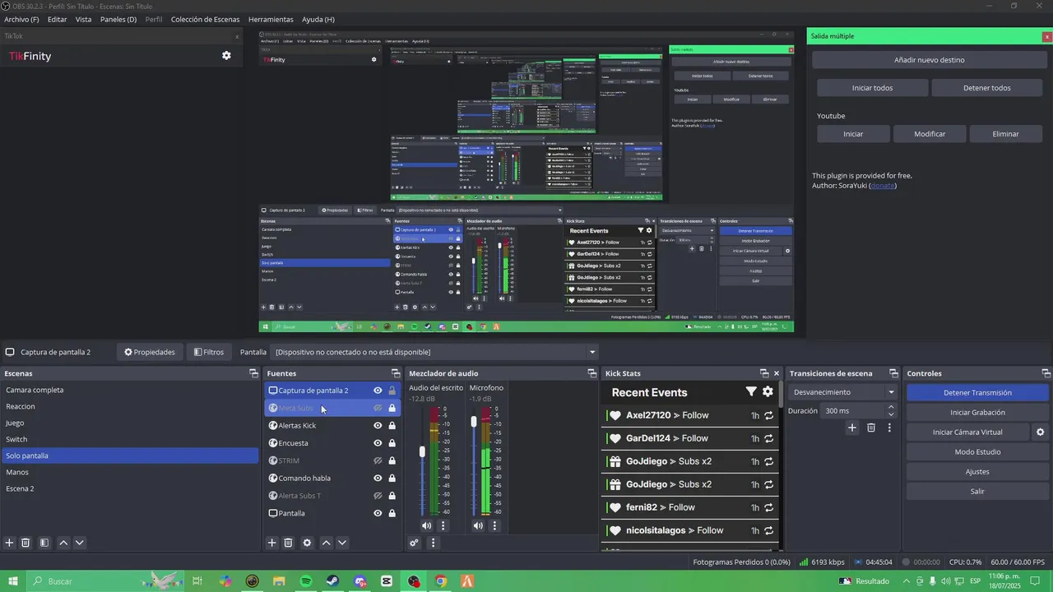This screenshot has width=1053, height=592.
Task: Undock the Kick Stats panel
Action: 764,373
